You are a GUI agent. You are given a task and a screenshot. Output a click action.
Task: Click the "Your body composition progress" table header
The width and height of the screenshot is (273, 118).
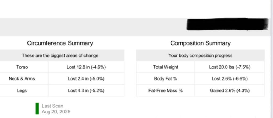[200, 56]
